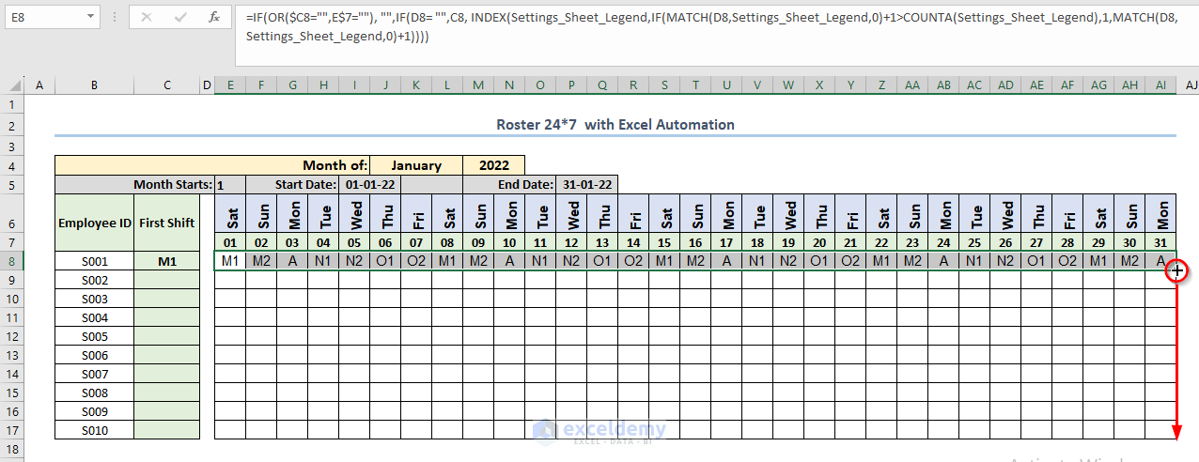This screenshot has width=1199, height=462.
Task: Click the Roster 24*7 title text
Action: 615,124
